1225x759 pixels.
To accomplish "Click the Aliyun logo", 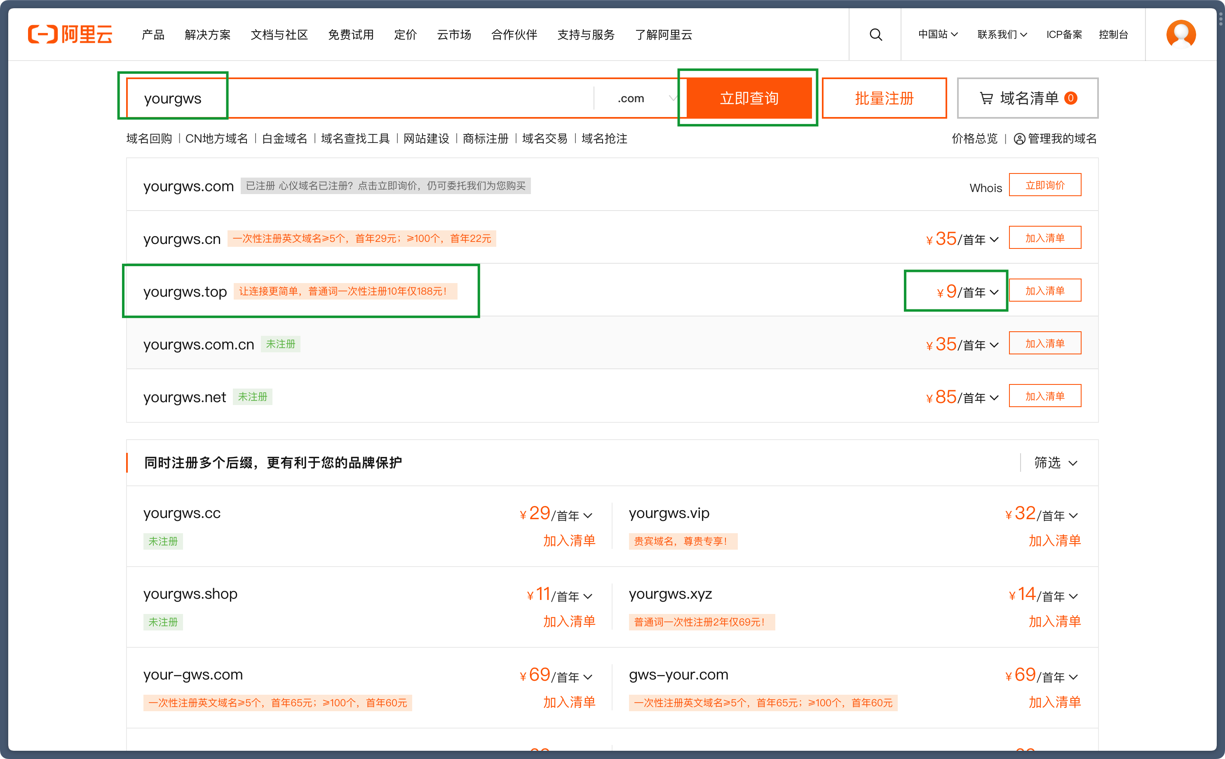I will (70, 34).
